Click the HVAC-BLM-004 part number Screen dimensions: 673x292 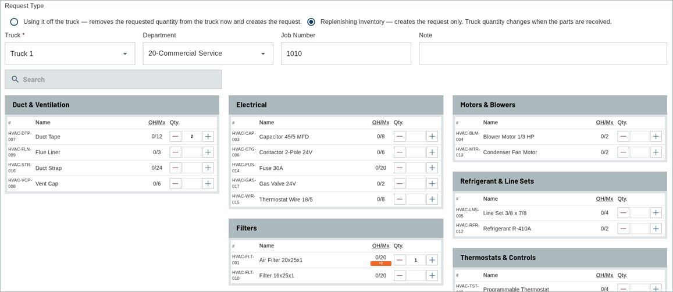tap(468, 137)
